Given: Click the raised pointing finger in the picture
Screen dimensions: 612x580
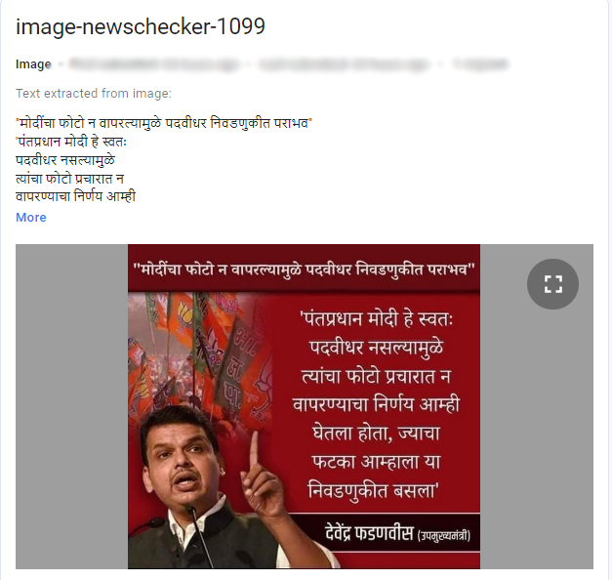Looking at the screenshot, I should [255, 449].
